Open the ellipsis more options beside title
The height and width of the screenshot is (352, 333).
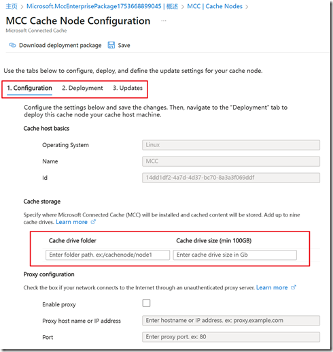[x=164, y=21]
